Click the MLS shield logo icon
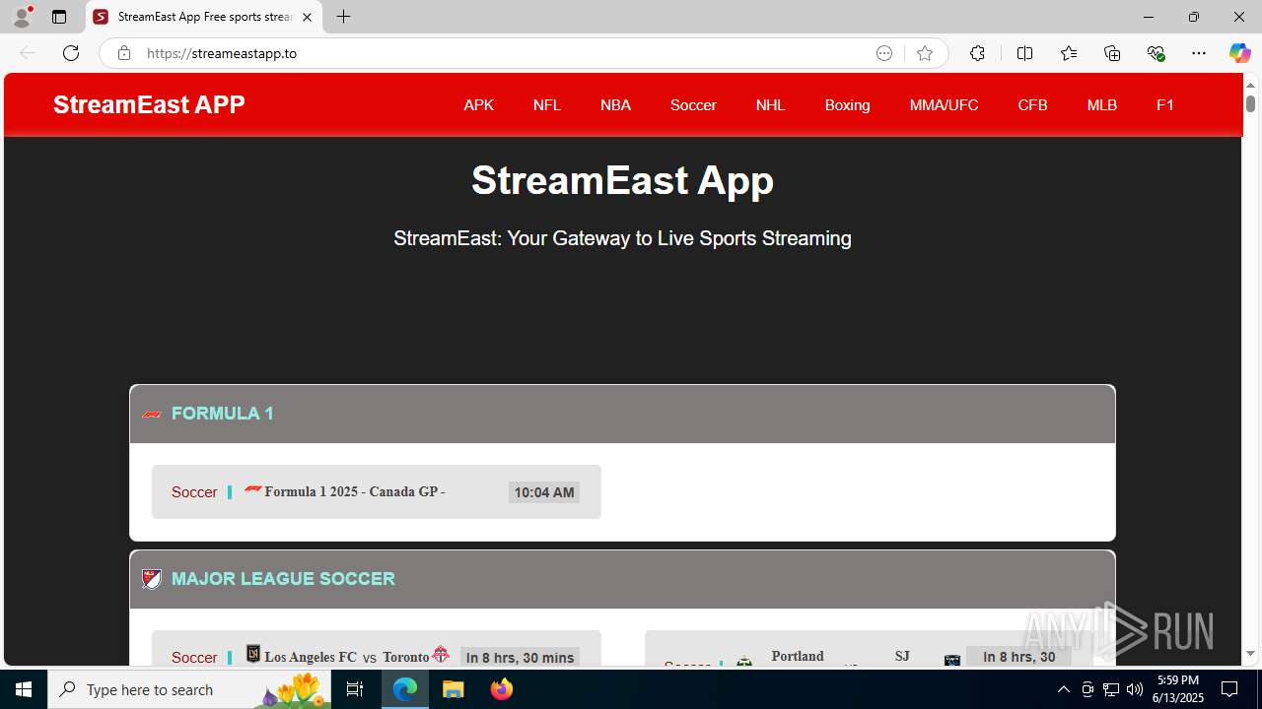 pos(152,579)
